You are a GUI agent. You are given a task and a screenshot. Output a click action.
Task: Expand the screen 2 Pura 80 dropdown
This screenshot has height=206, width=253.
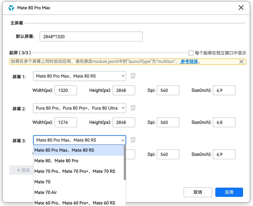tap(79, 108)
